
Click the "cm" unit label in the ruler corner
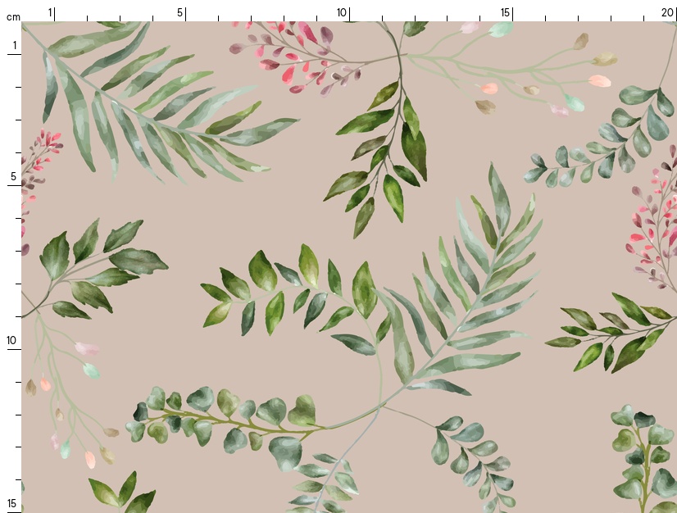point(12,16)
